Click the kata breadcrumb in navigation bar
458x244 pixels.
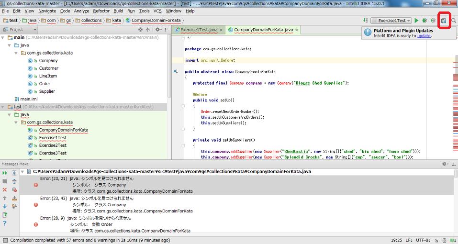(117, 21)
